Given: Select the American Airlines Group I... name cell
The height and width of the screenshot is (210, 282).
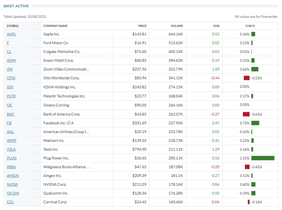Looking at the screenshot, I should (66, 132).
